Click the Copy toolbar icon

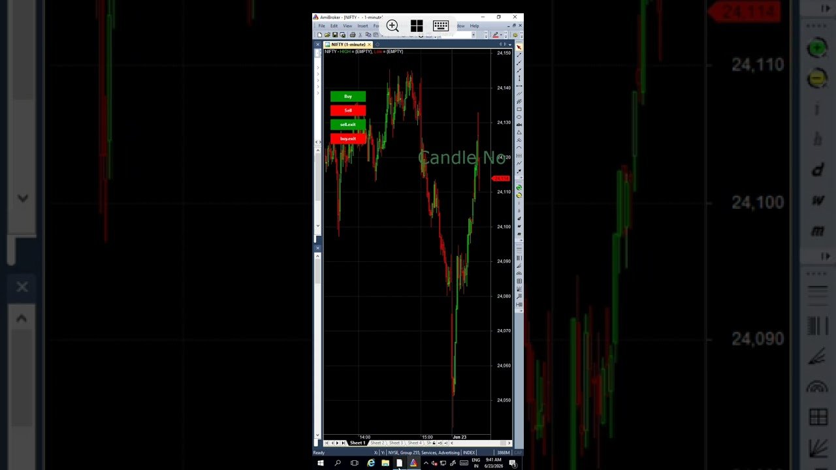(x=368, y=35)
